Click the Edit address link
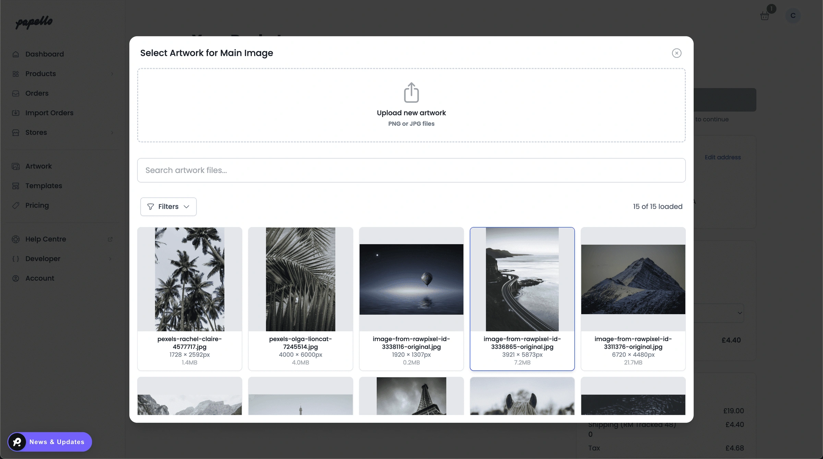 tap(723, 157)
